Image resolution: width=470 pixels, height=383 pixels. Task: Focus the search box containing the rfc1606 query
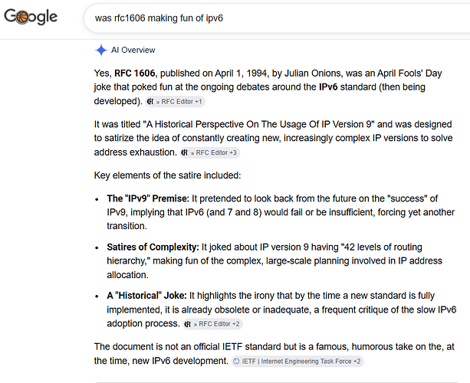coord(276,18)
